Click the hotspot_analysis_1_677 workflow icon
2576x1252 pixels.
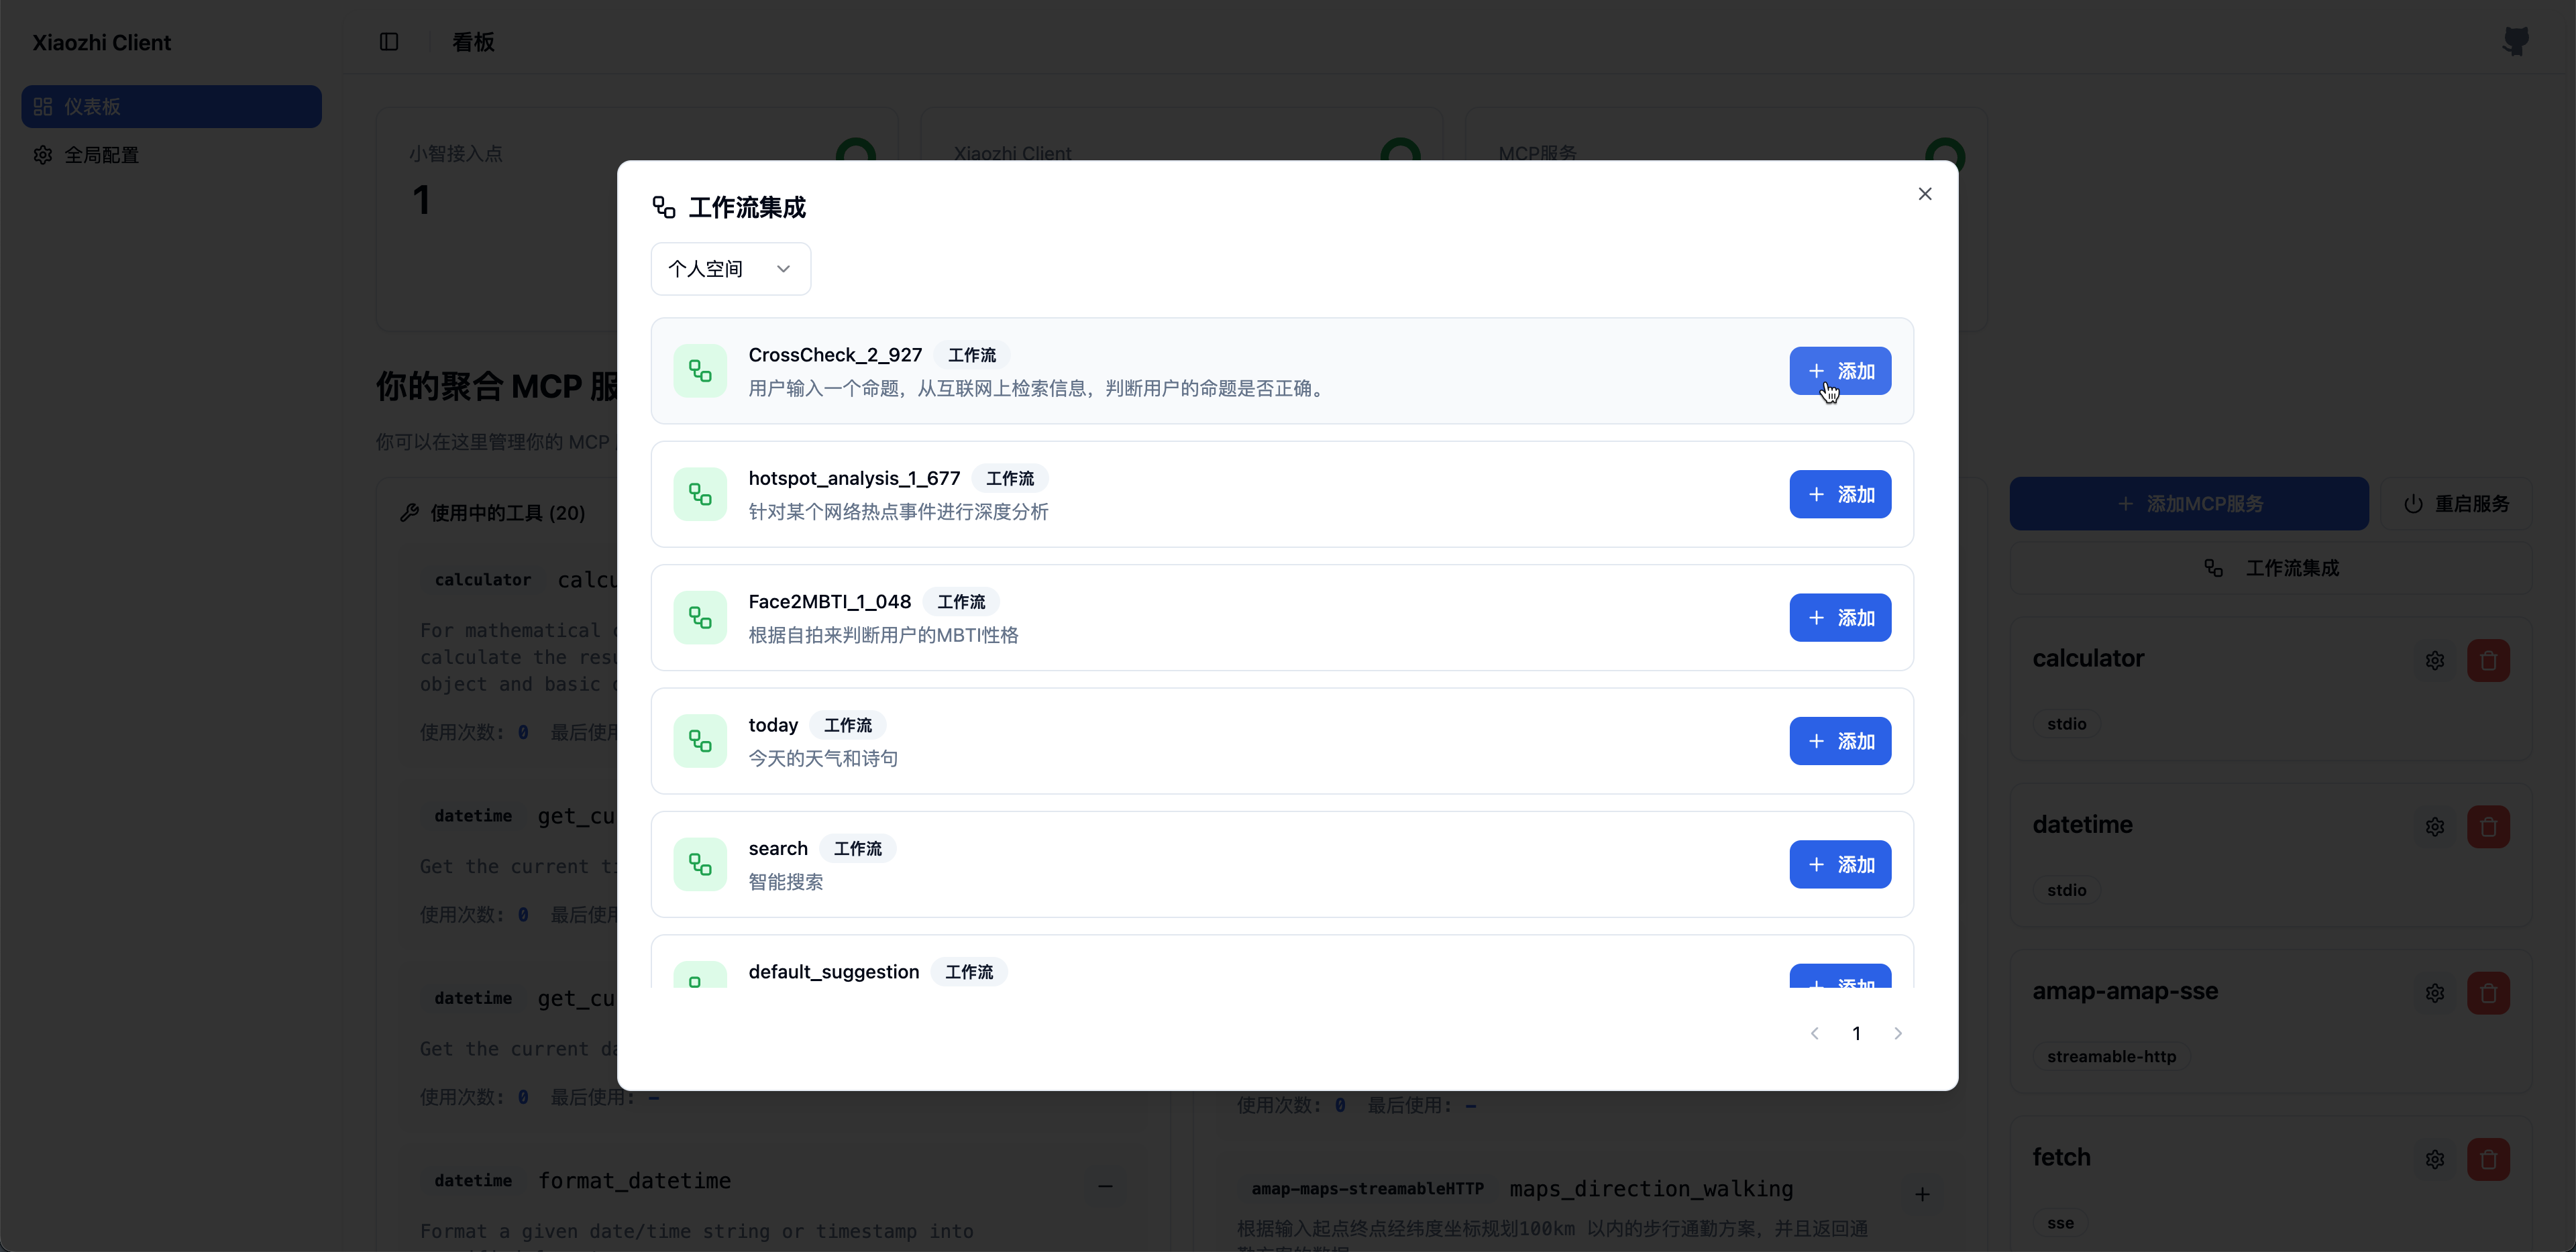click(x=700, y=494)
